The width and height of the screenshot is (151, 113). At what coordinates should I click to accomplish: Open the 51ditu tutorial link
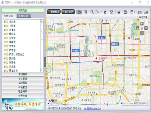(92, 109)
